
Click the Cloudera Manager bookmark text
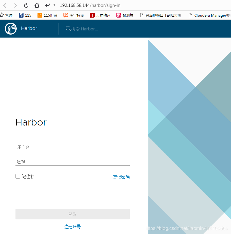click(212, 15)
